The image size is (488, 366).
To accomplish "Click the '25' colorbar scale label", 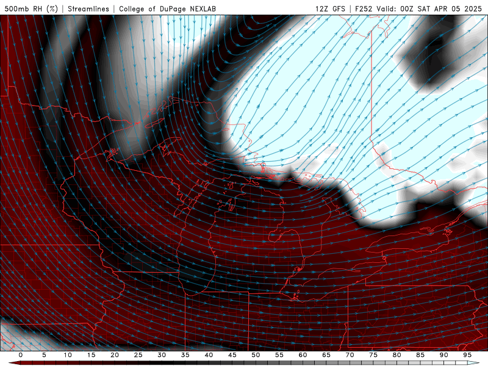I will point(138,355).
